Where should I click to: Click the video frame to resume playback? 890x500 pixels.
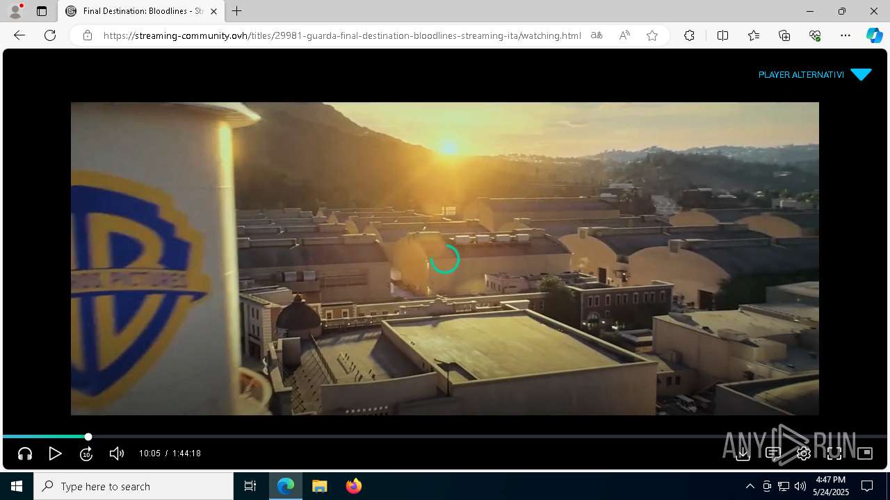pyautogui.click(x=445, y=258)
